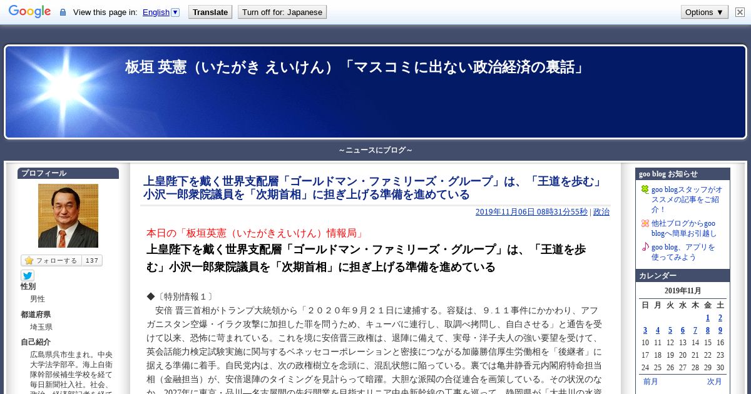Open goo blog アプリを使ってみよう link
Viewport: 751px width, 394px height.
click(683, 252)
